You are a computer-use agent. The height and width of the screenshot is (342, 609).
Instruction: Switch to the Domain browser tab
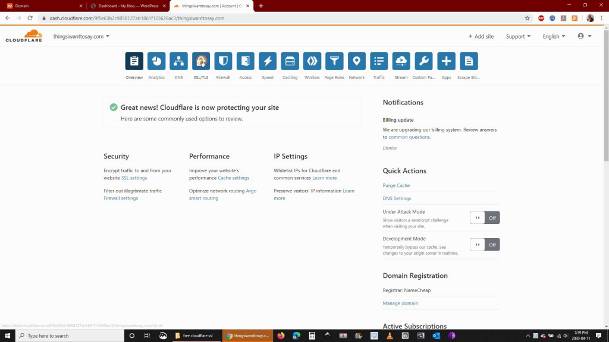click(43, 6)
